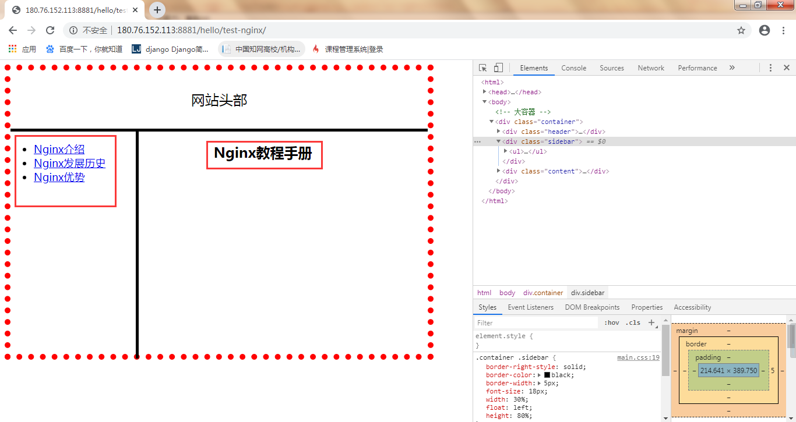Click the black border-color swatch
Screen dimensions: 796x422
point(547,375)
